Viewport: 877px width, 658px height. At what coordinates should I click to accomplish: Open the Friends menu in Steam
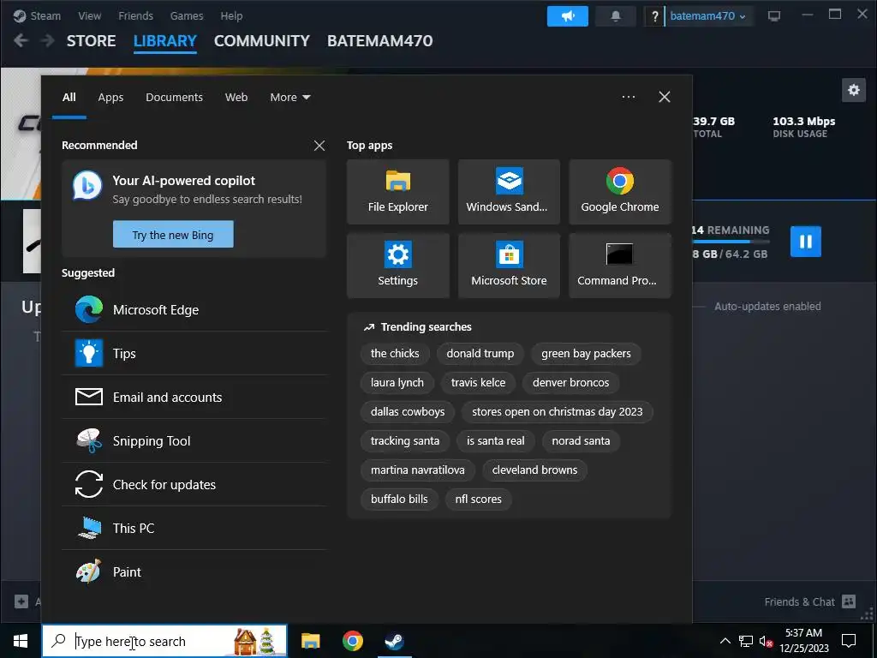(x=135, y=15)
